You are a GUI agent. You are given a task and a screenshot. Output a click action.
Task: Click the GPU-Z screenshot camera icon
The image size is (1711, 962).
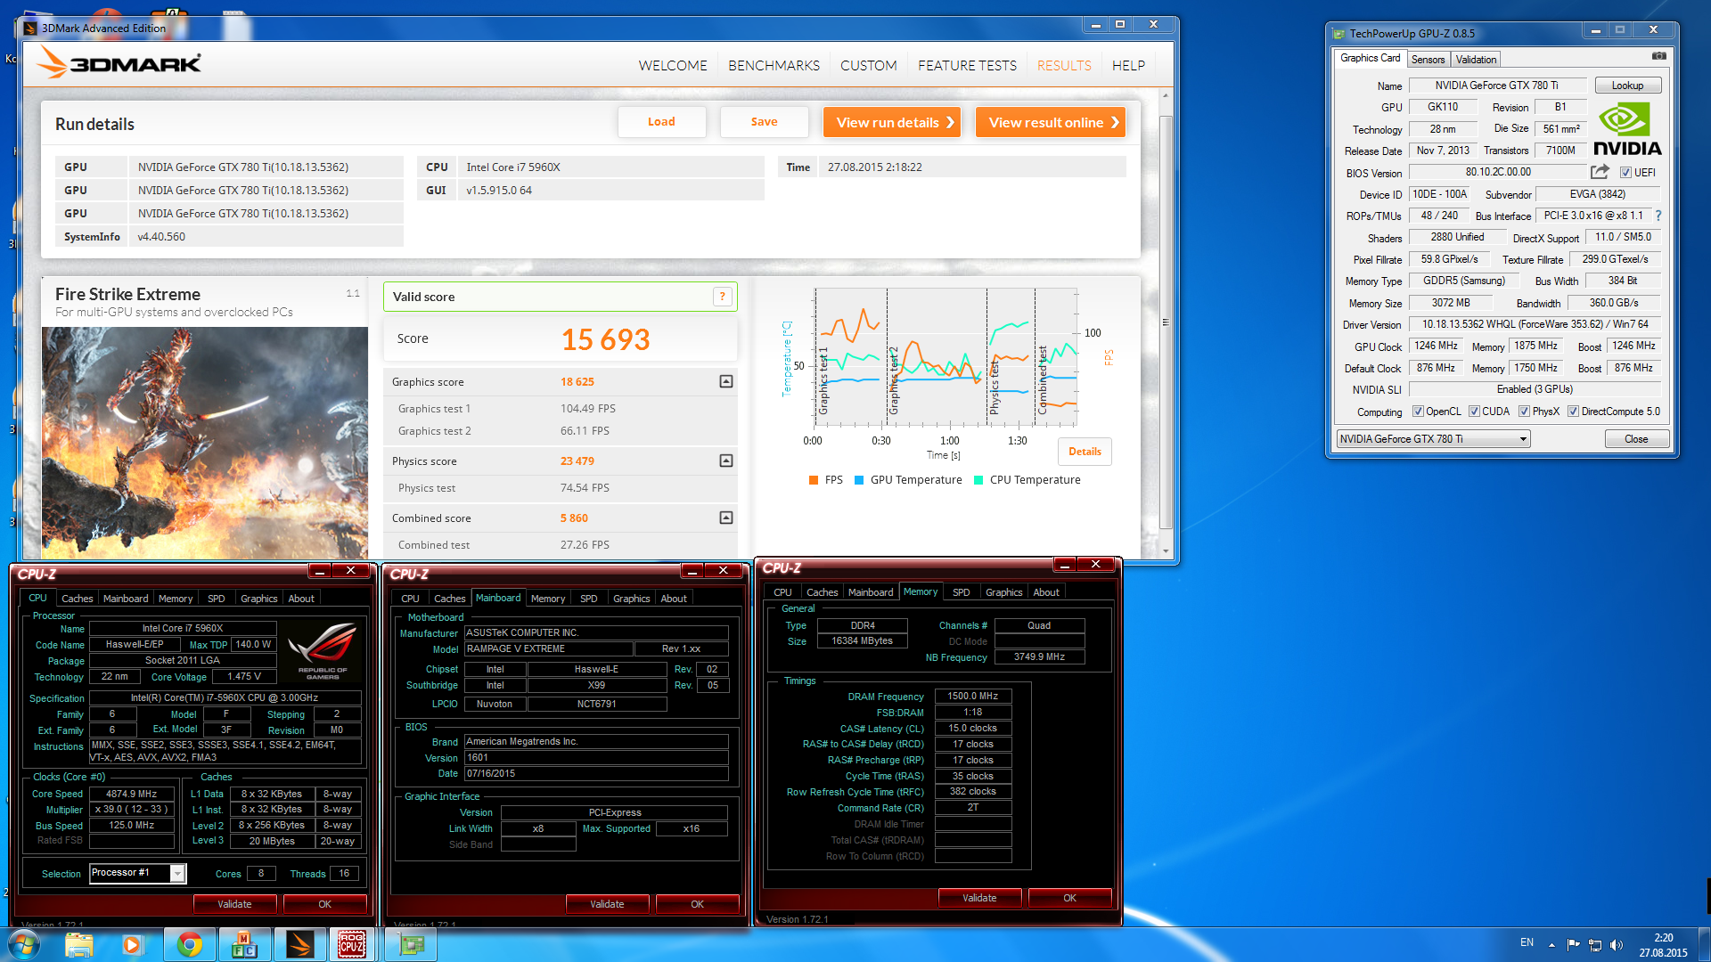[1658, 56]
